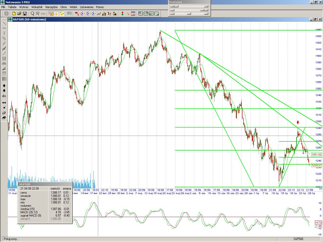Restore the S&P500 chart window
Screen dimensions: 323x242
coord(315,19)
